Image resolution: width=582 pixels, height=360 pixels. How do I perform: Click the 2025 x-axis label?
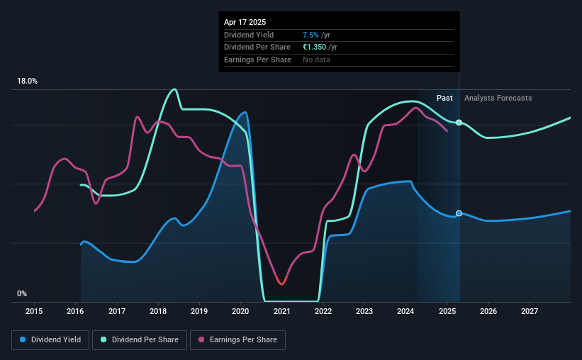(x=447, y=311)
